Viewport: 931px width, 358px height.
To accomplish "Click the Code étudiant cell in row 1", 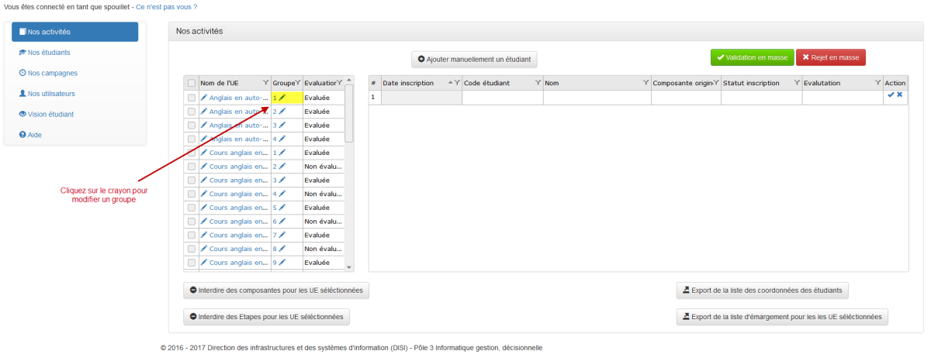I will point(502,98).
